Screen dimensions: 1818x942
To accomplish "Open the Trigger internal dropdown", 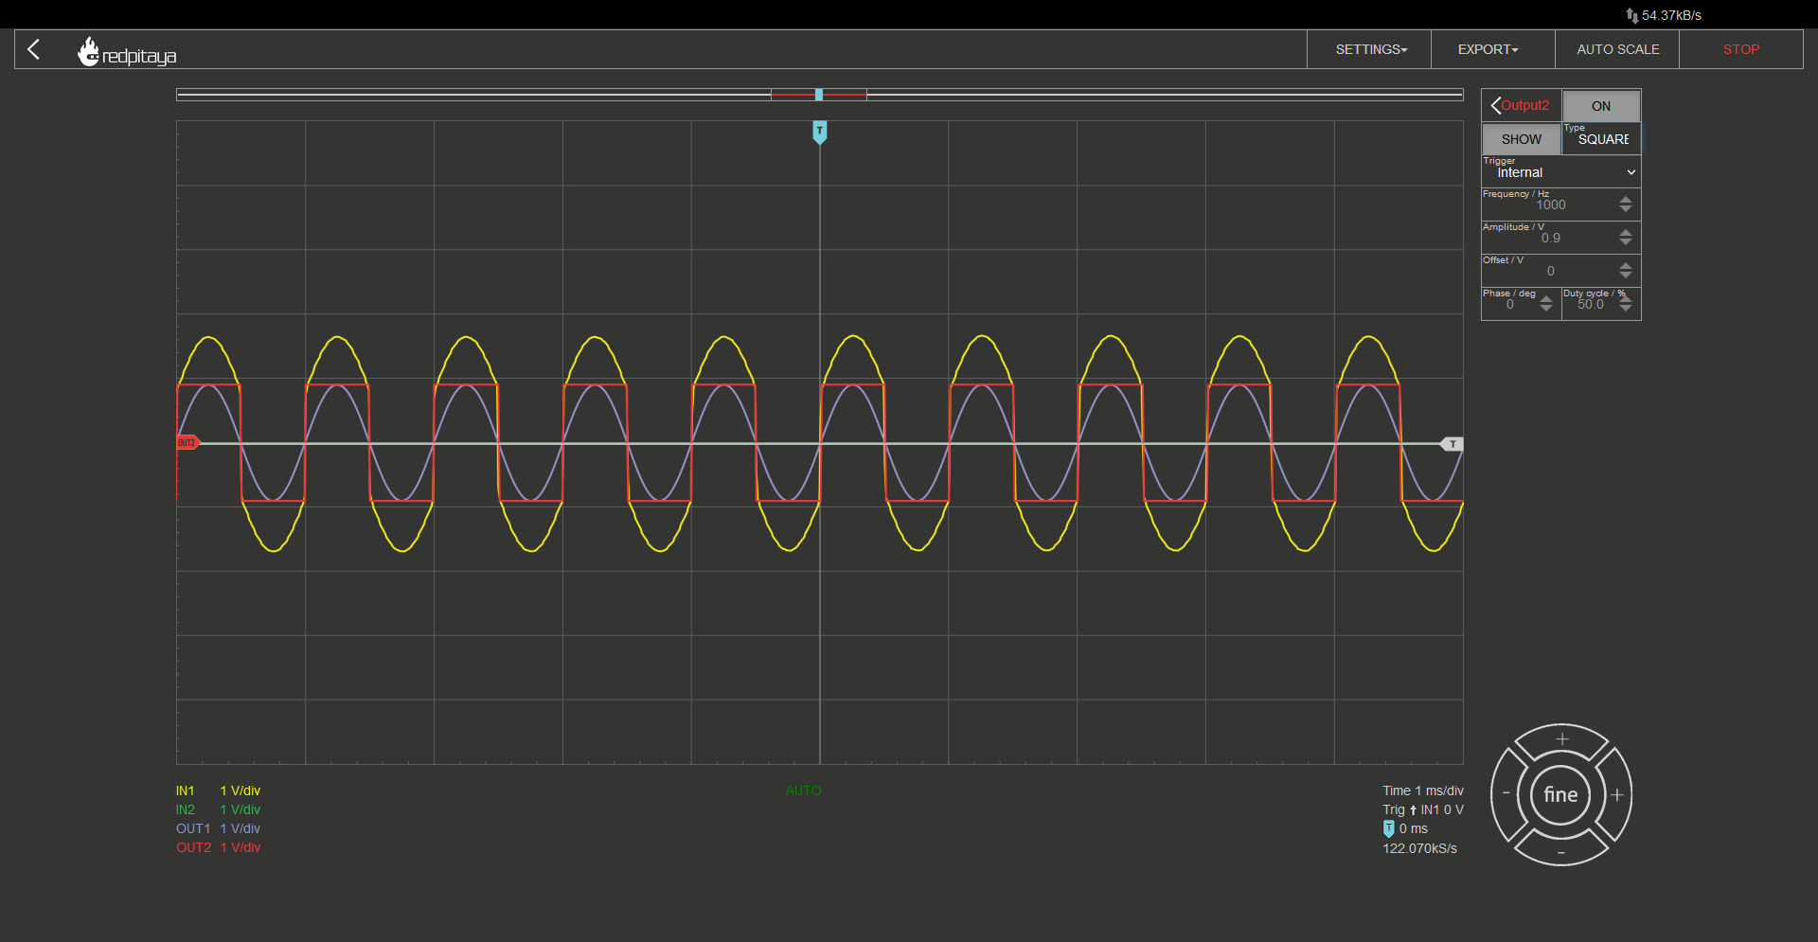I will click(1560, 171).
